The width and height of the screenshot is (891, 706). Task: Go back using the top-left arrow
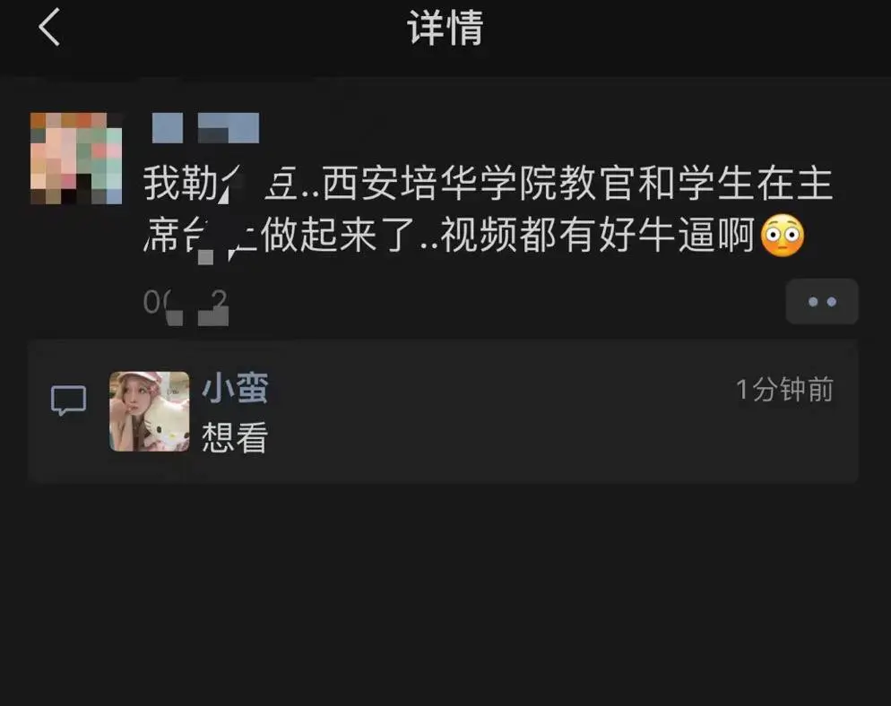click(49, 27)
